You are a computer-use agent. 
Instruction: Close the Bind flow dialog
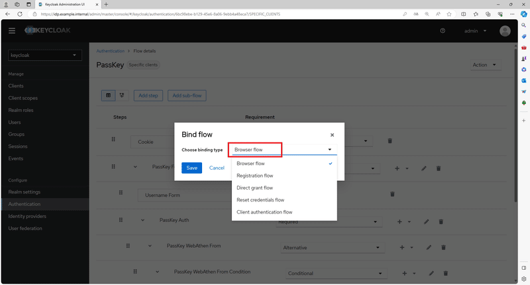click(332, 135)
